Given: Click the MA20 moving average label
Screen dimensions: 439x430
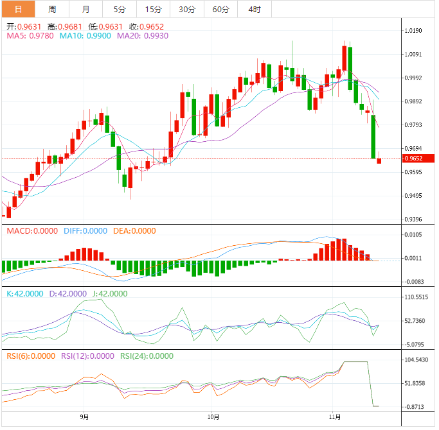Looking at the screenshot, I should coord(143,36).
